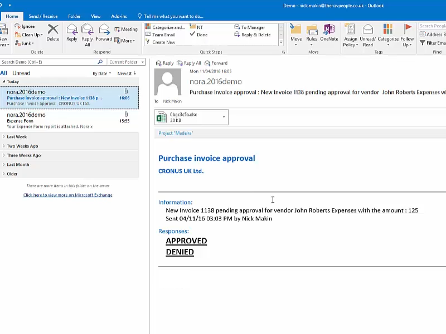Open the Assign Policy menu
The width and height of the screenshot is (446, 334).
point(350,35)
